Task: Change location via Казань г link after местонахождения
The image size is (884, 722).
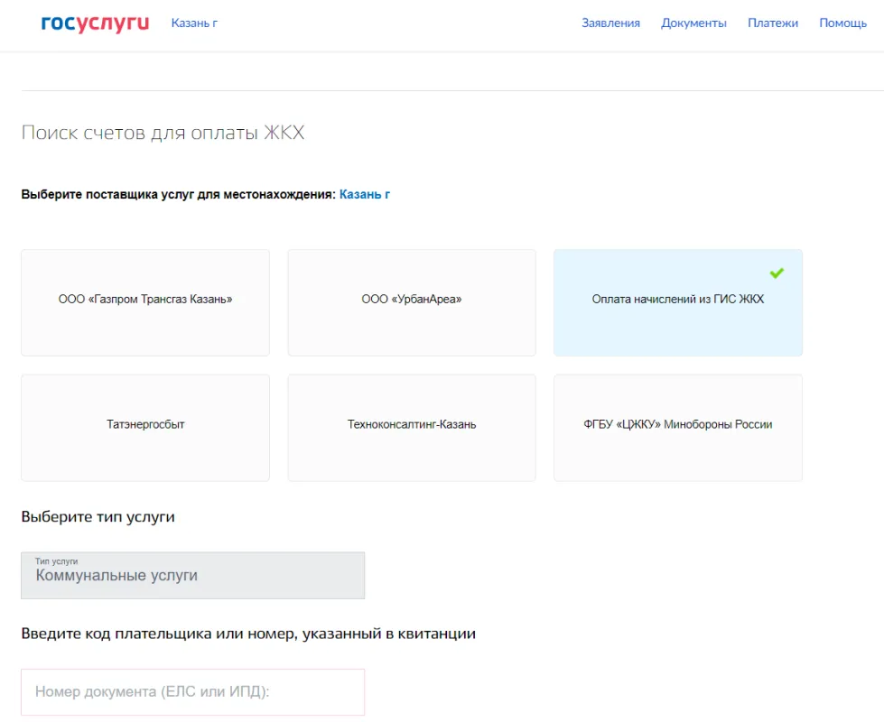Action: pyautogui.click(x=364, y=194)
